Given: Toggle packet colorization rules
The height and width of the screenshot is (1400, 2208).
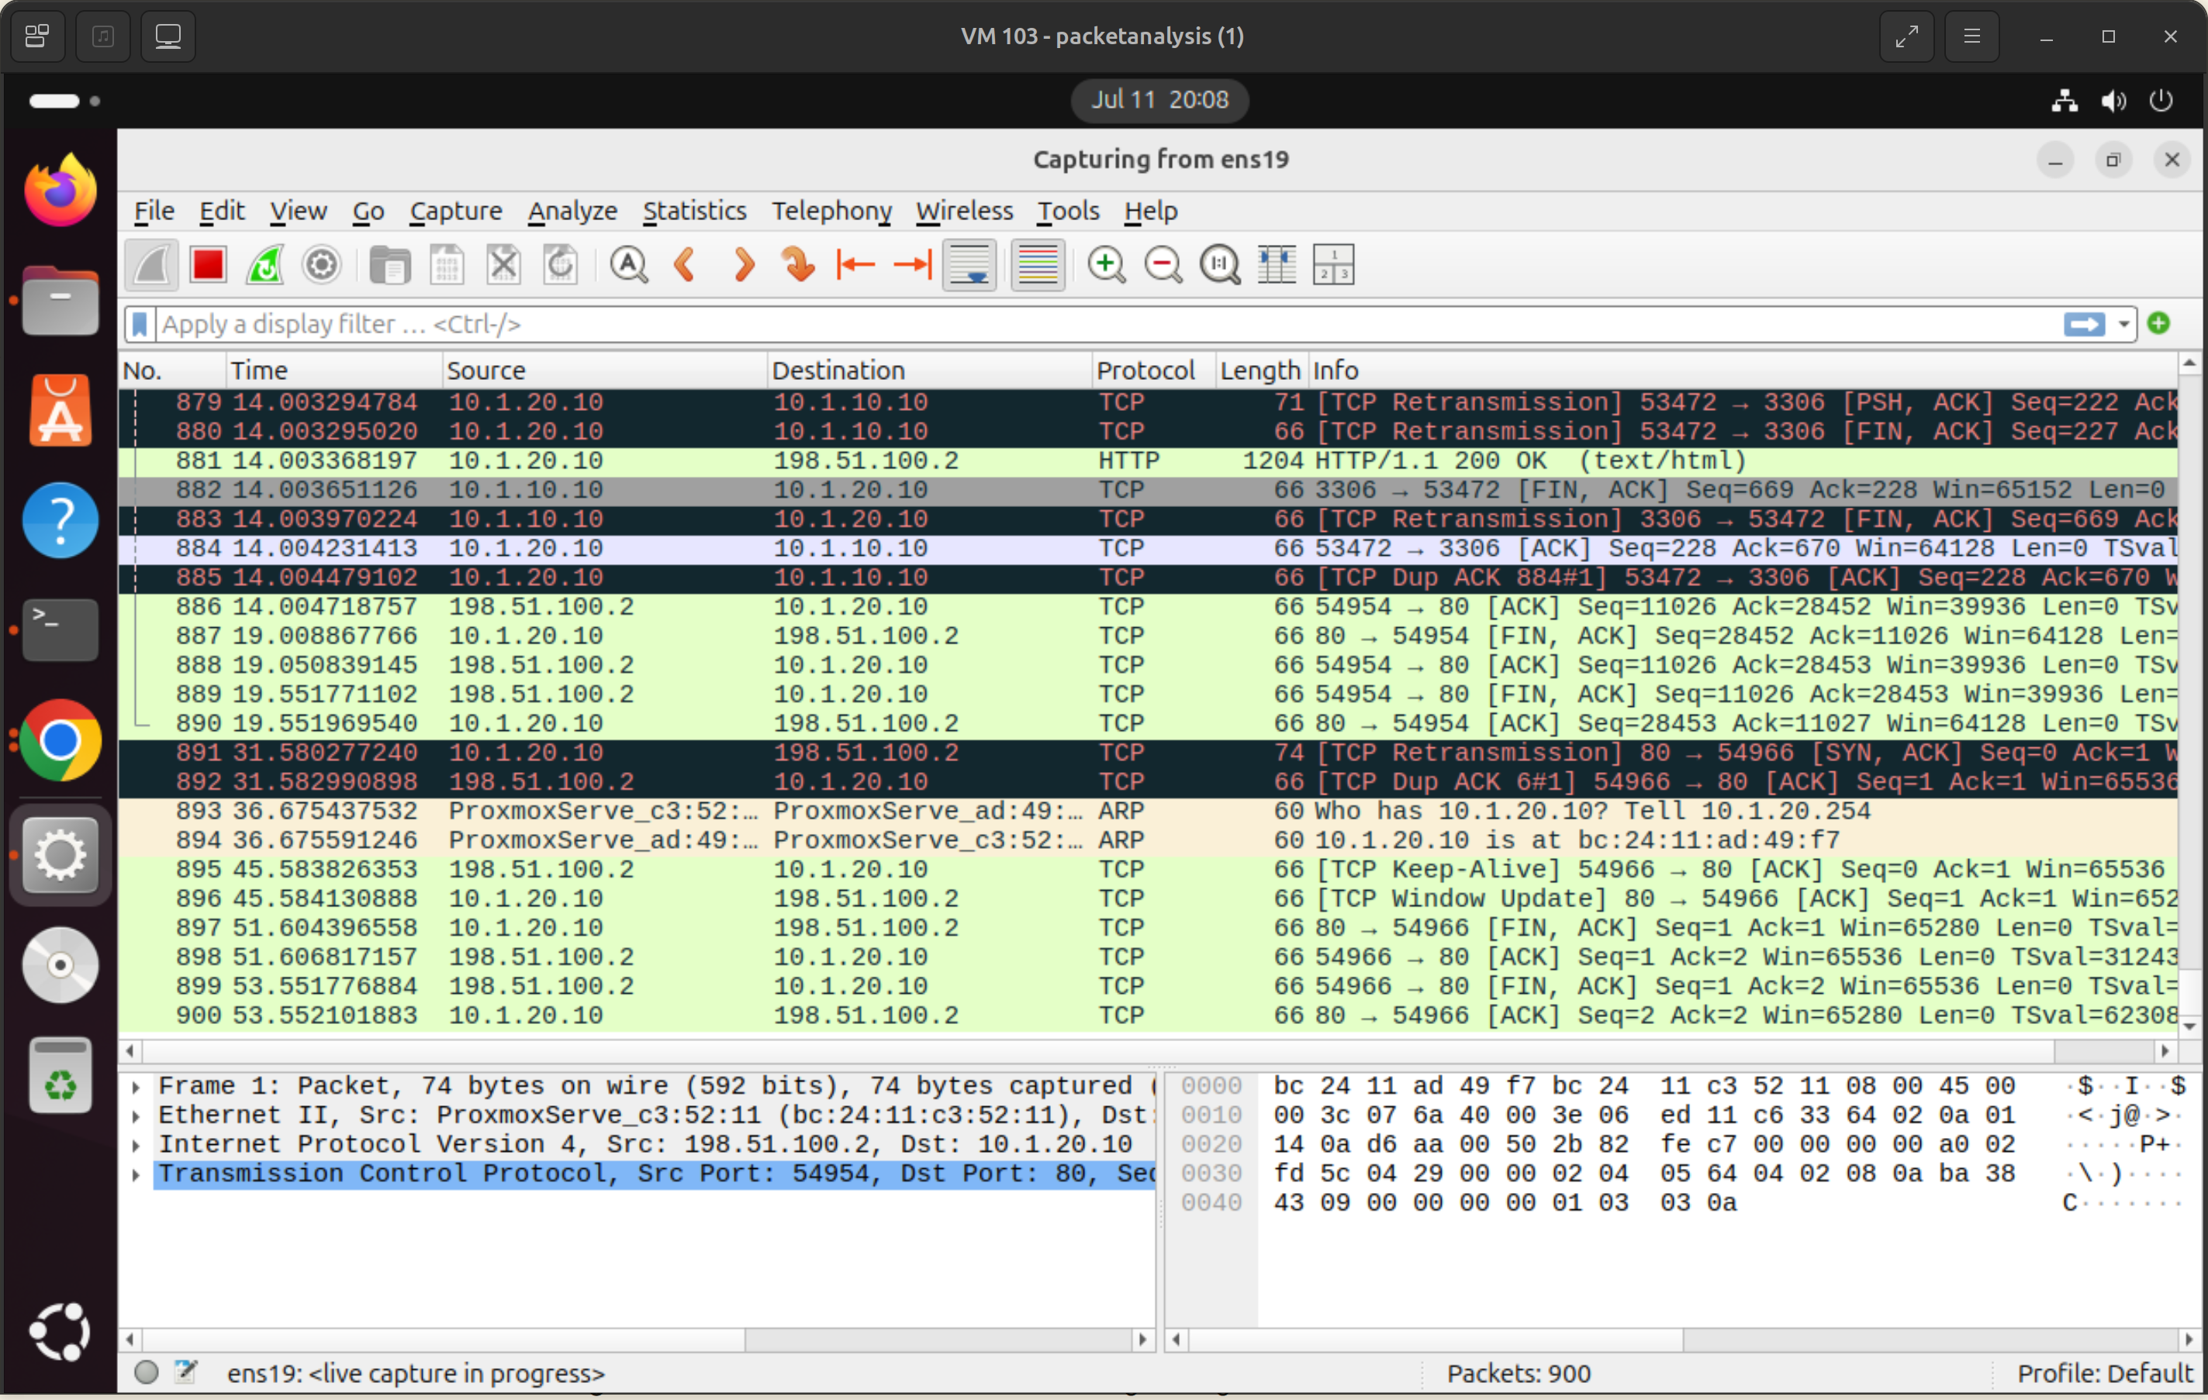Looking at the screenshot, I should [1038, 266].
